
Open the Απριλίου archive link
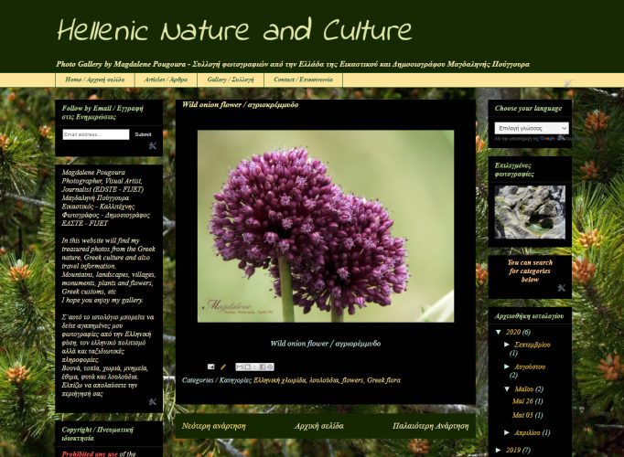pos(527,432)
